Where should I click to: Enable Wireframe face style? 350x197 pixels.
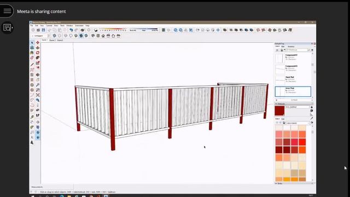click(66, 36)
